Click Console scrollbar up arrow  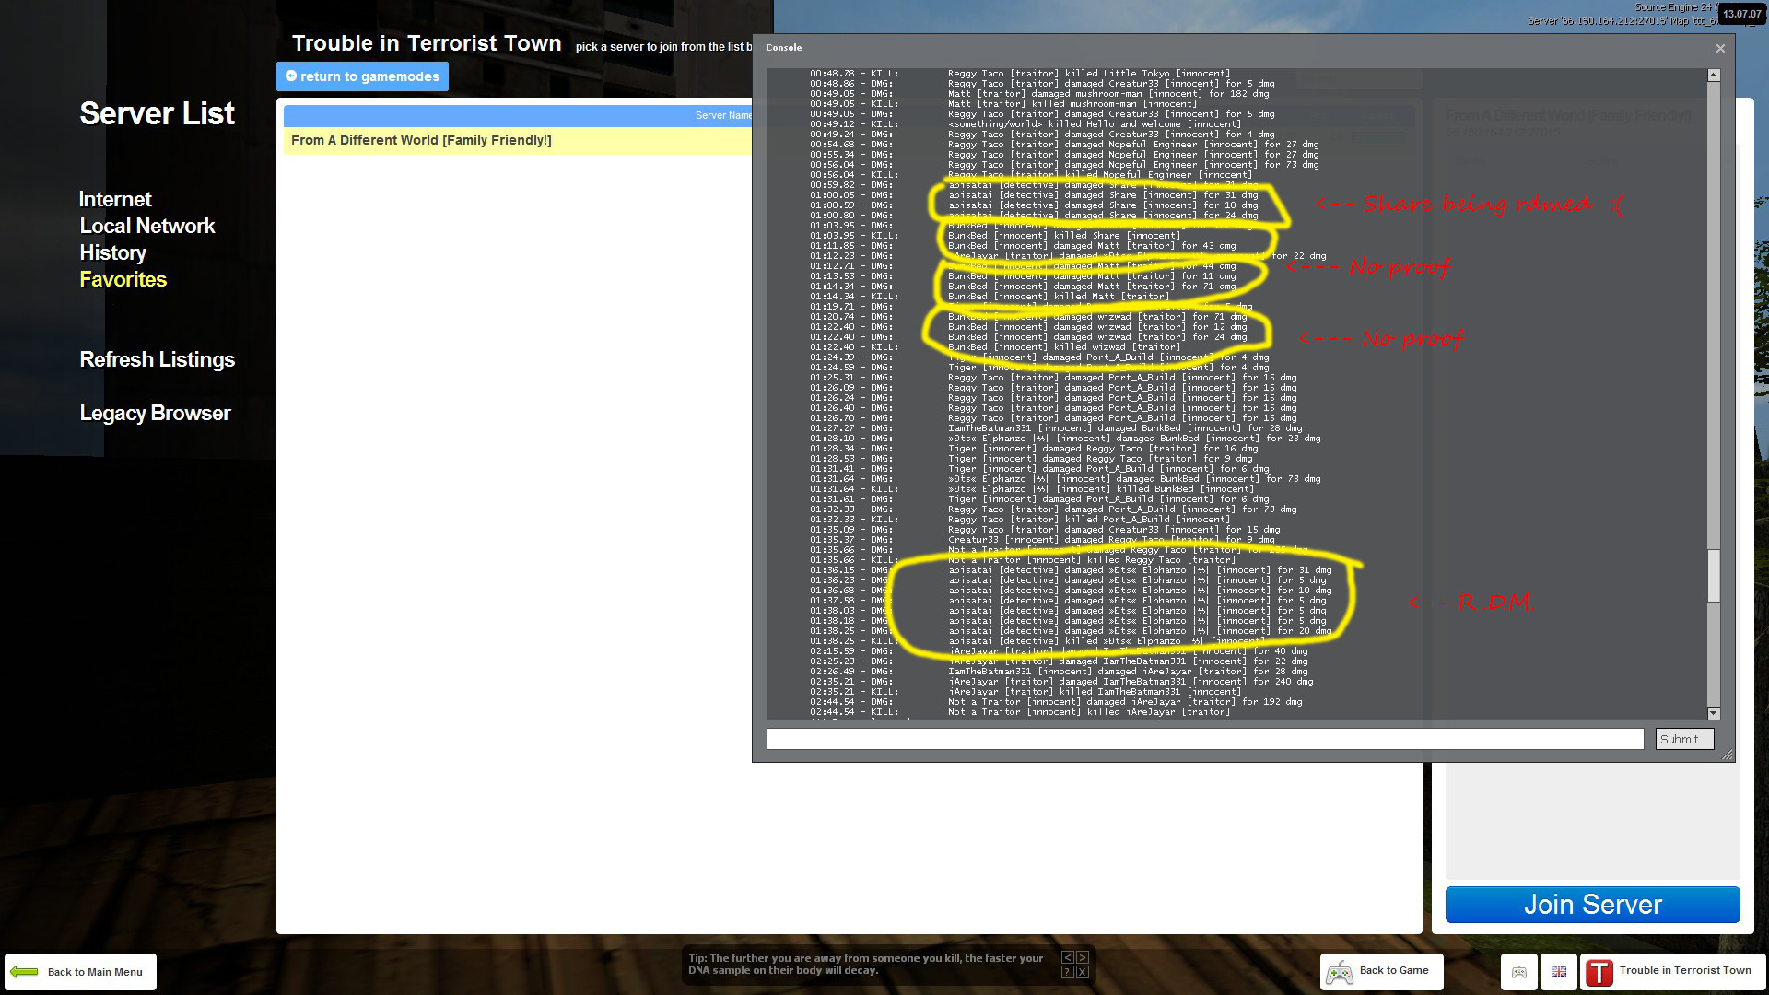click(x=1714, y=75)
